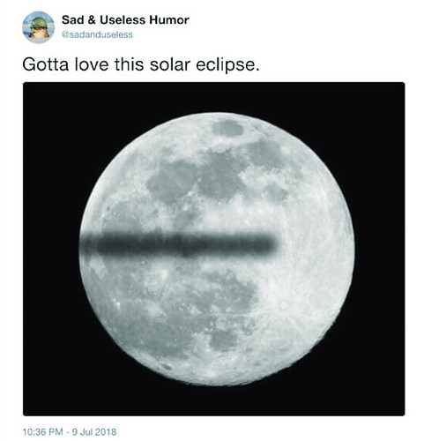The height and width of the screenshot is (441, 424).
Task: Click the tweet timestamp 10:36 PM
Action: click(43, 431)
